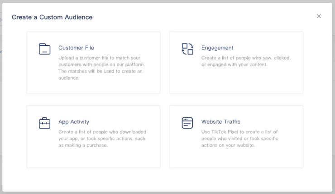Select the Customer File heading
This screenshot has height=194, width=335.
pos(76,48)
